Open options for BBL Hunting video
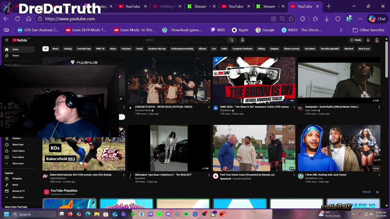The height and width of the screenshot is (219, 390). [379, 175]
